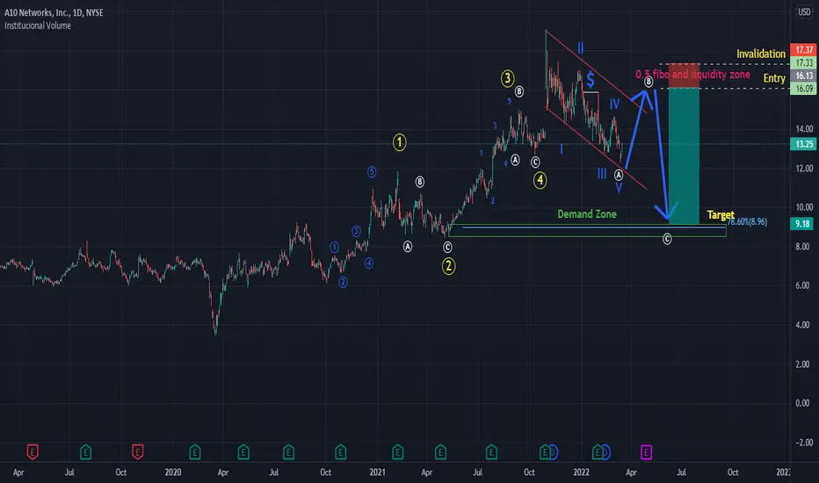The width and height of the screenshot is (819, 483).
Task: Click the 9.18 target price label
Action: coord(803,224)
